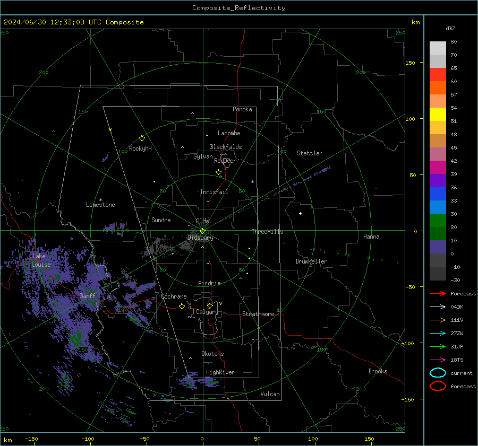Click the Hanna label
Image resolution: width=478 pixels, height=446 pixels.
371,237
